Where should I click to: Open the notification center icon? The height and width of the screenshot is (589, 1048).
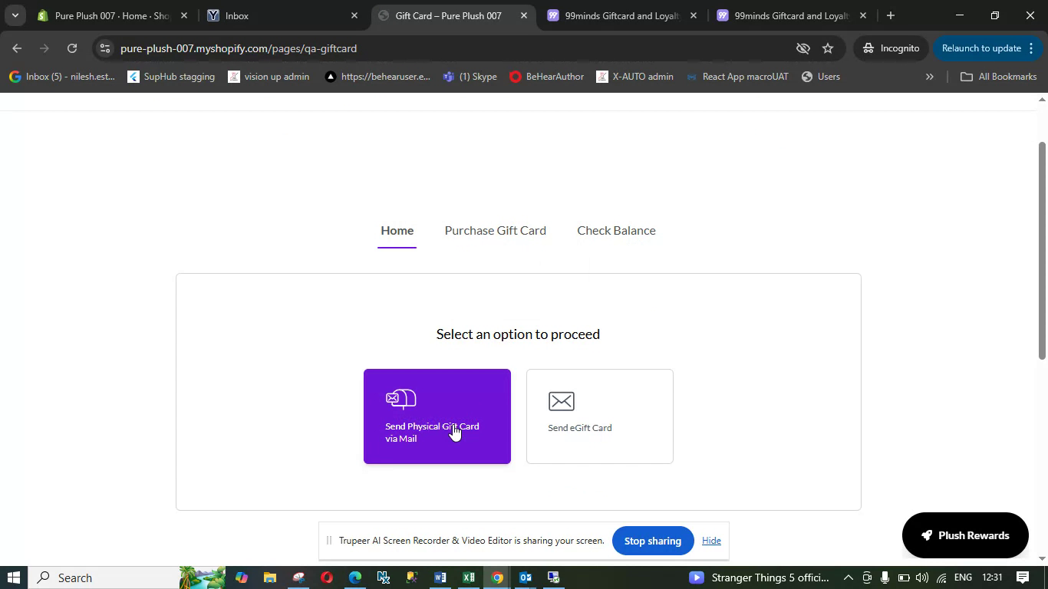coord(1023,577)
